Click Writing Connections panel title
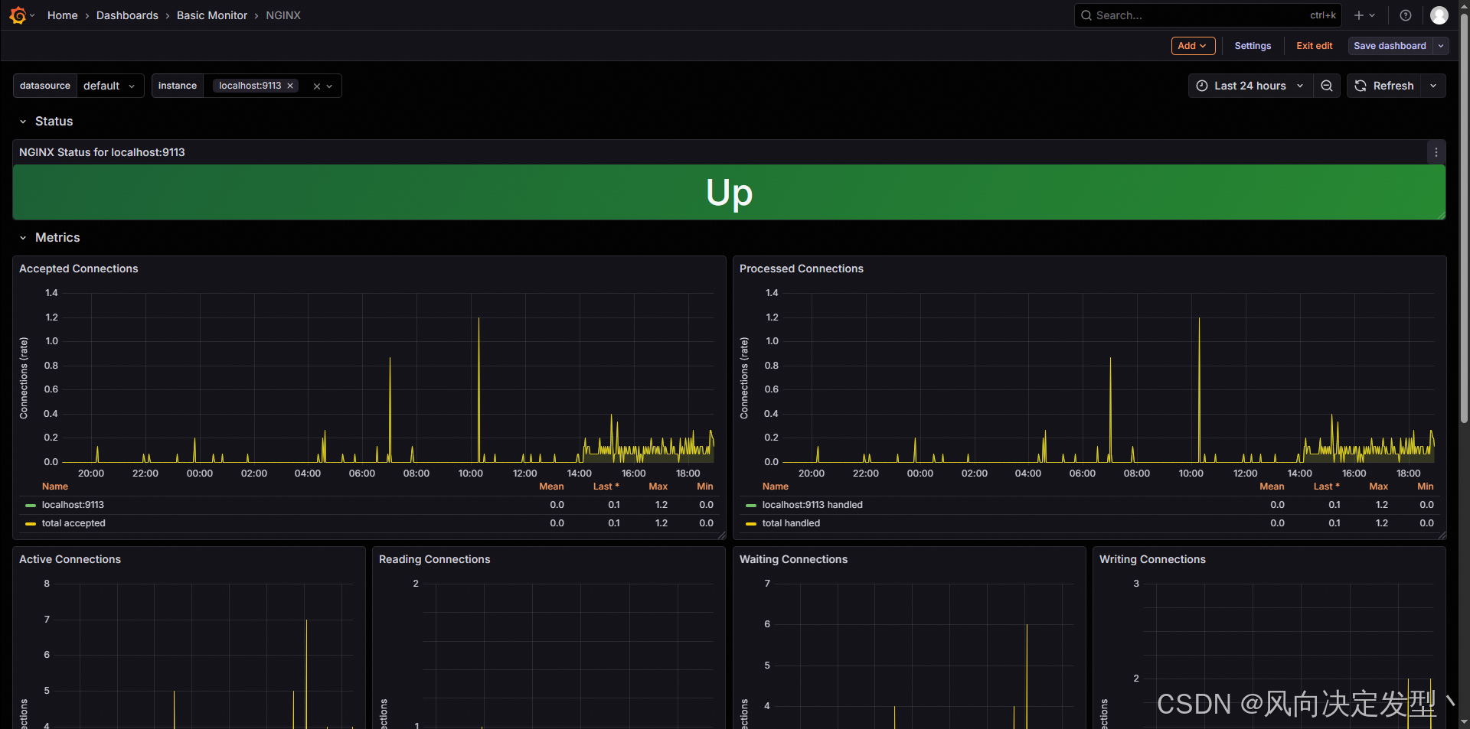This screenshot has height=729, width=1470. 1152,559
